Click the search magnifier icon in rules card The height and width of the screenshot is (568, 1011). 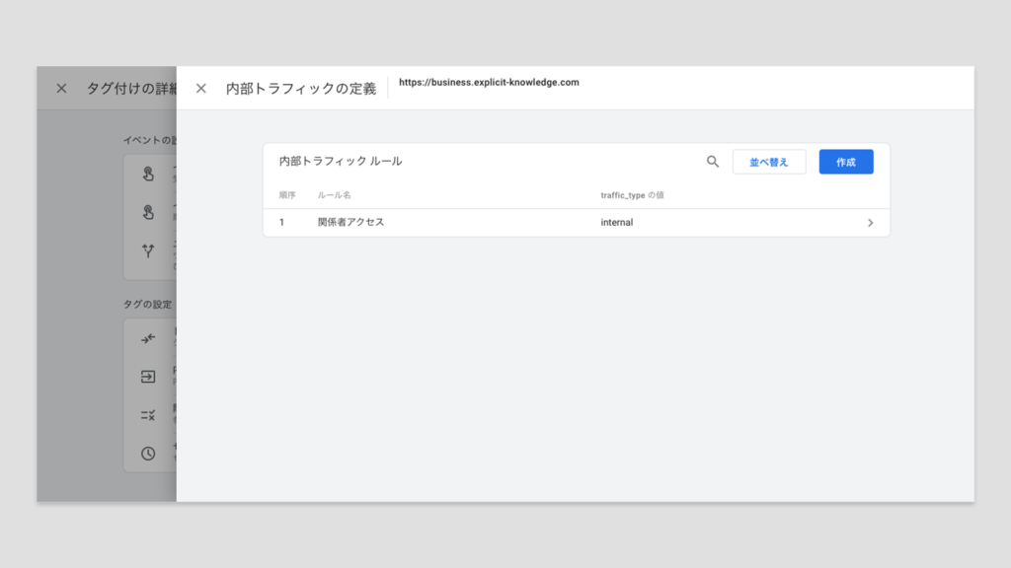[713, 162]
